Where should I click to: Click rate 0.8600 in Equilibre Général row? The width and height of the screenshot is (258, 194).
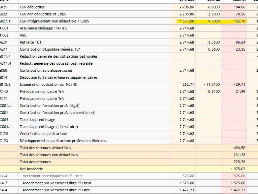click(x=214, y=49)
